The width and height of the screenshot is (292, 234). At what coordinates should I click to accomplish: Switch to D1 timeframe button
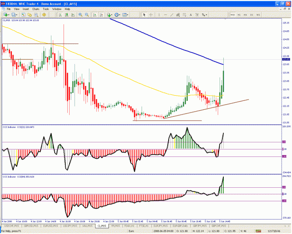252,14
